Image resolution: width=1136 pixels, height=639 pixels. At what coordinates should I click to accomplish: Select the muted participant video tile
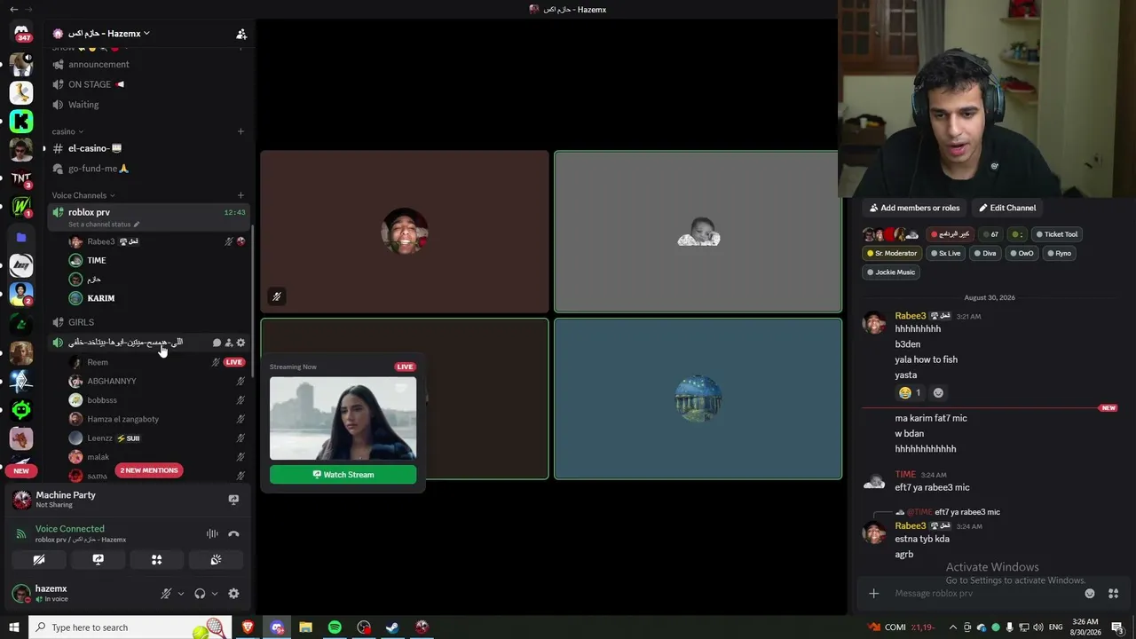[405, 232]
